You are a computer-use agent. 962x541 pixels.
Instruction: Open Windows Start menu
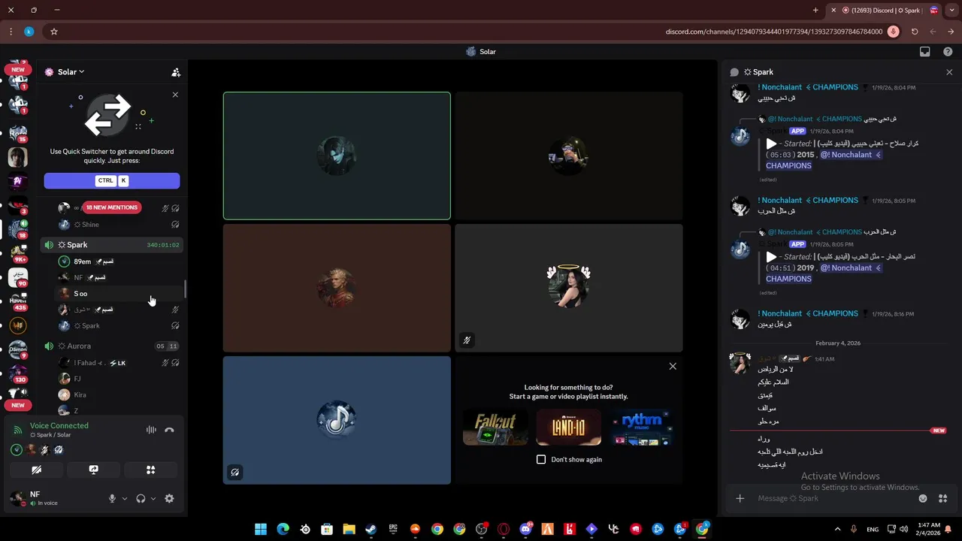tap(261, 529)
